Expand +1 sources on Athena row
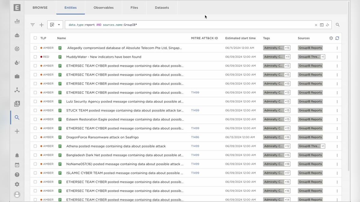Image resolution: width=360 pixels, height=202 pixels. click(x=323, y=146)
